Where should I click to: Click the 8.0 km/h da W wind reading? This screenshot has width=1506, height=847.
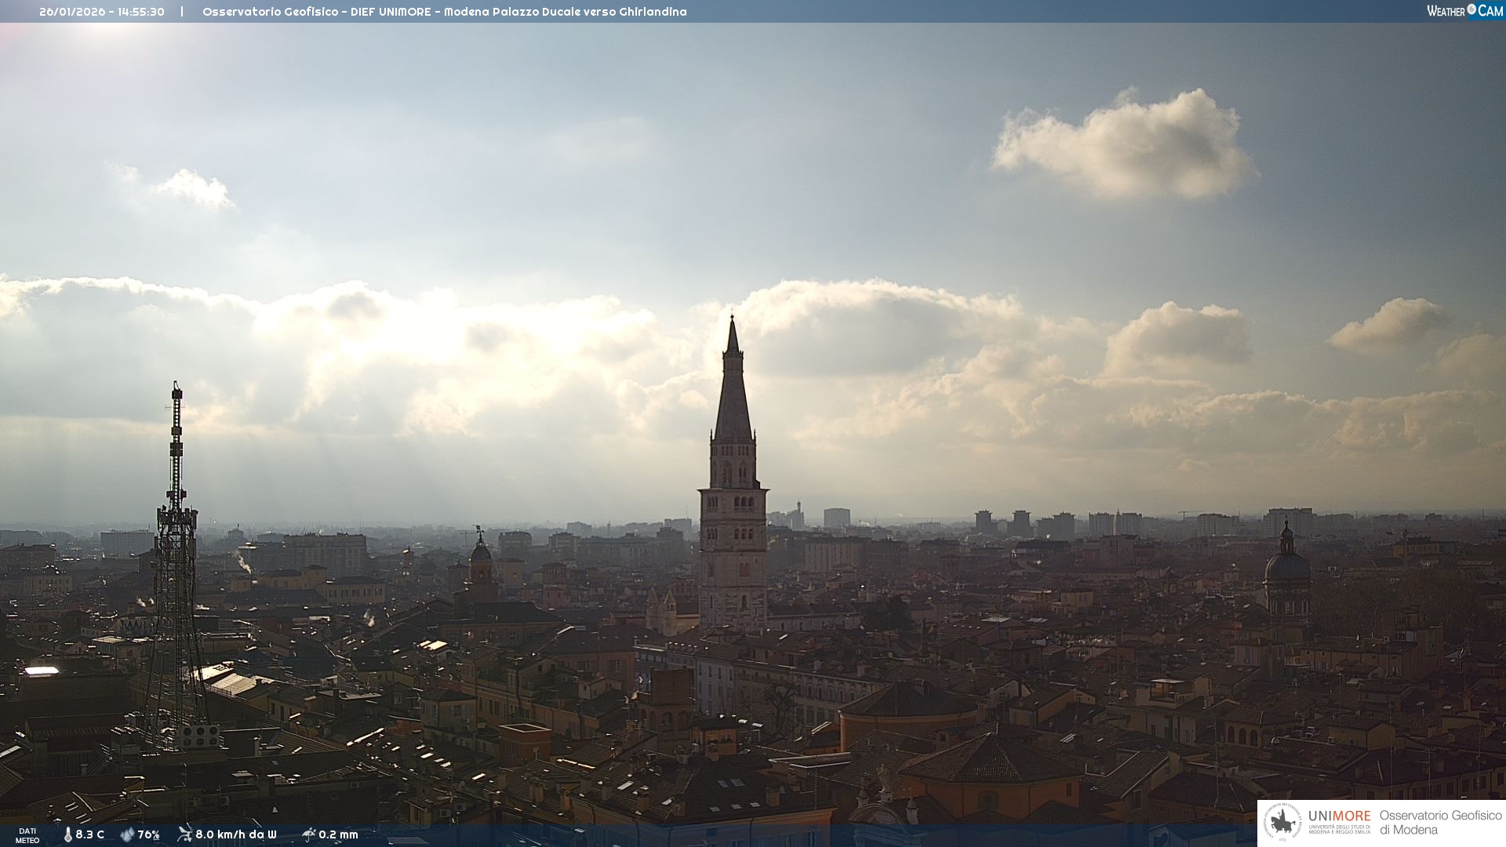[x=235, y=834]
